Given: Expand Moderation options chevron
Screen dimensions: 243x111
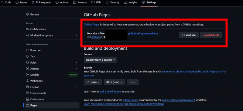Looking at the screenshot, I should [77, 35].
